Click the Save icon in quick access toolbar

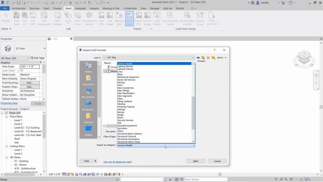coord(19,3)
